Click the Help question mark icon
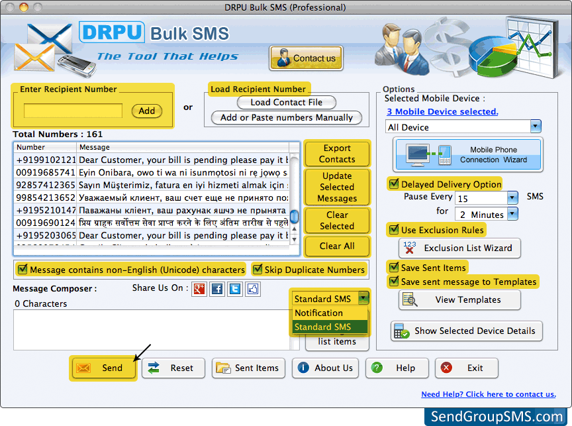This screenshot has width=572, height=426. [x=377, y=368]
